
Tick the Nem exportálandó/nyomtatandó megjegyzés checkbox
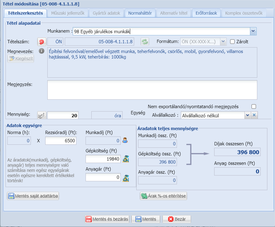point(253,107)
